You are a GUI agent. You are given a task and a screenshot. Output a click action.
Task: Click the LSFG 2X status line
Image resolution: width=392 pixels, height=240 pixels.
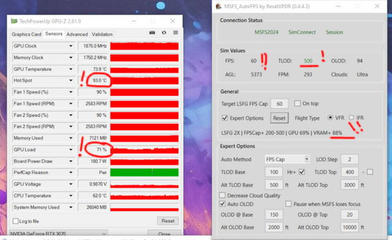pos(282,133)
